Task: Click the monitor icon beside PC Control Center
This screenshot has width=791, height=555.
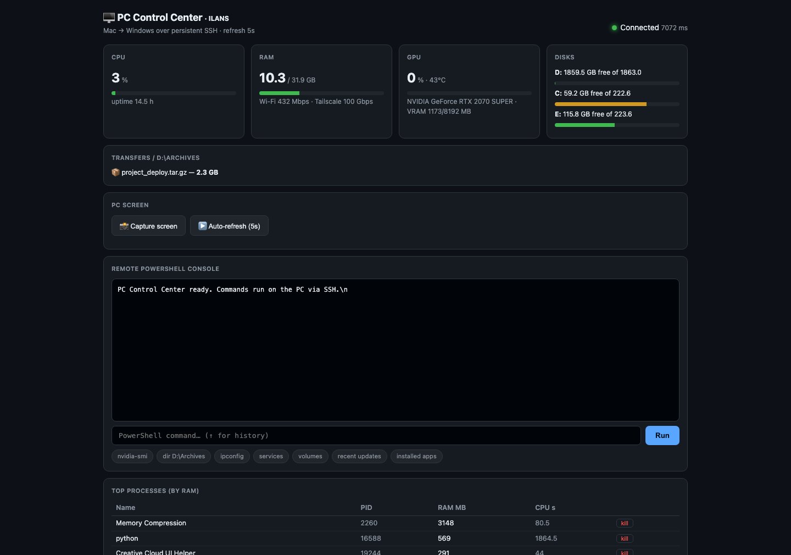Action: [x=109, y=18]
